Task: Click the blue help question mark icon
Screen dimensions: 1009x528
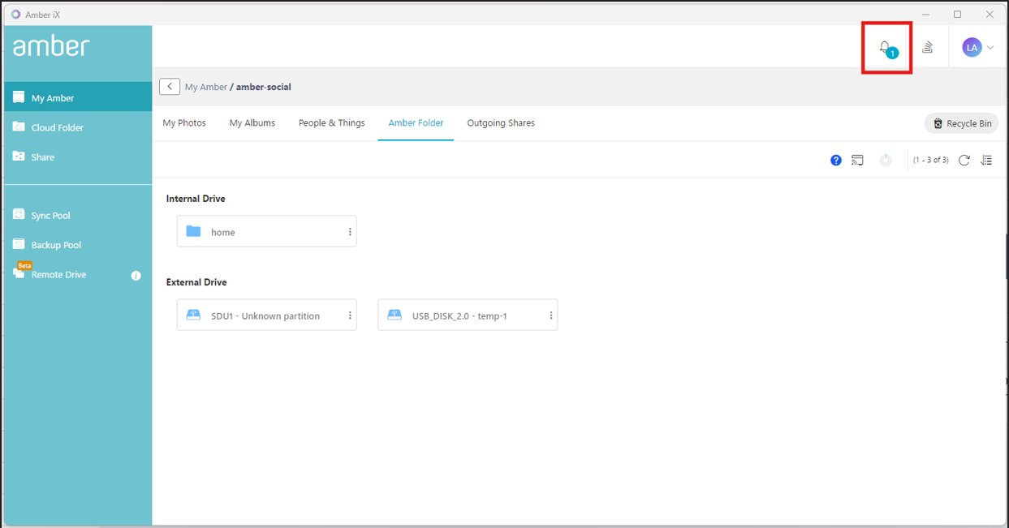Action: (x=836, y=161)
